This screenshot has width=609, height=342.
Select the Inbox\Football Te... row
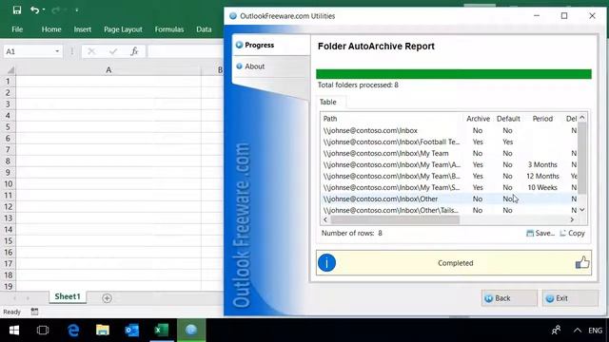pyautogui.click(x=449, y=142)
